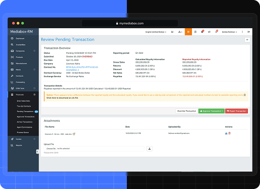Expand the Media submenu arrow
This screenshot has width=260, height=189.
[35, 69]
